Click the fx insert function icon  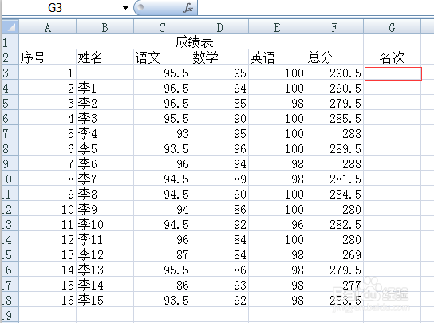[x=188, y=8]
